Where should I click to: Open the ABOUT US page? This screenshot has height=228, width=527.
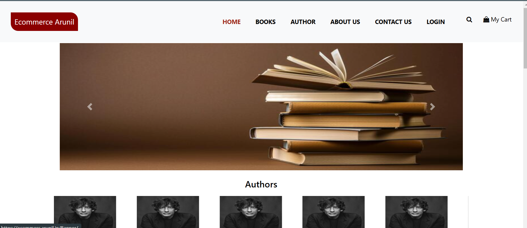click(345, 22)
